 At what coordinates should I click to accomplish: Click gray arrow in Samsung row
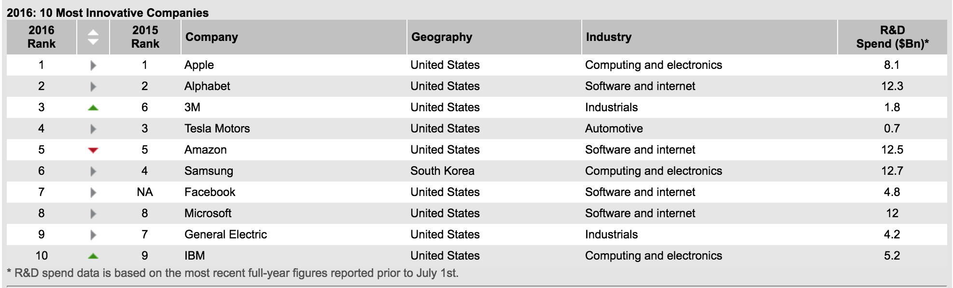93,171
